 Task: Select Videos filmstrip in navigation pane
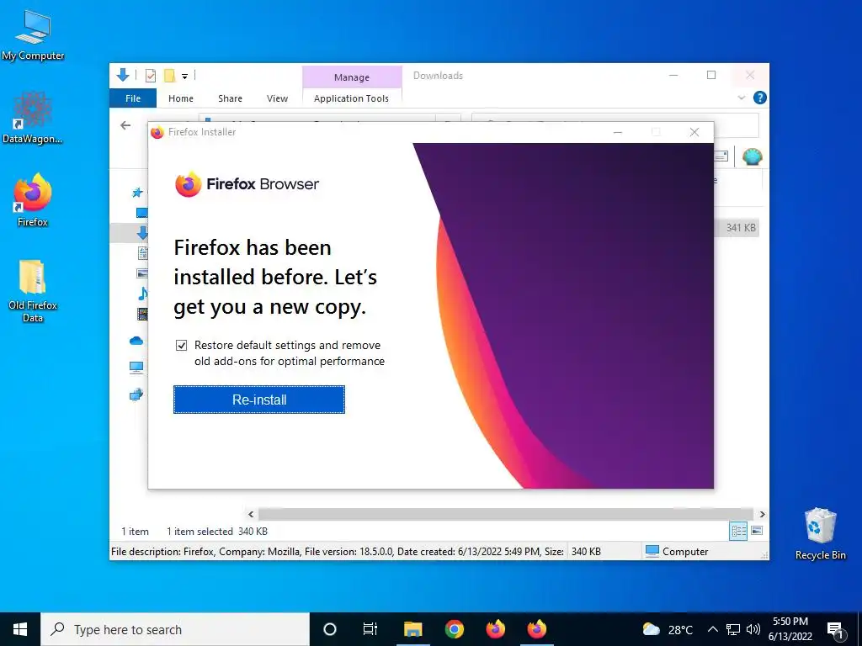[142, 314]
